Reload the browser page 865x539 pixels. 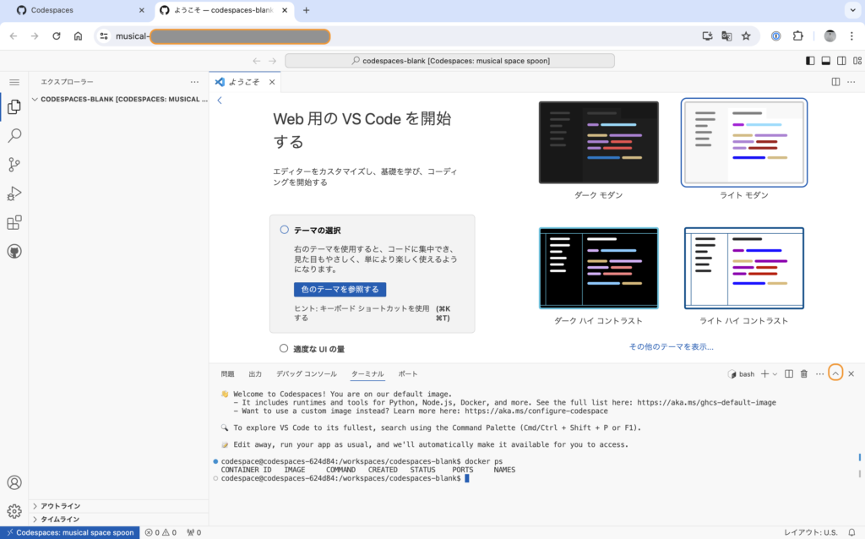[x=57, y=35]
